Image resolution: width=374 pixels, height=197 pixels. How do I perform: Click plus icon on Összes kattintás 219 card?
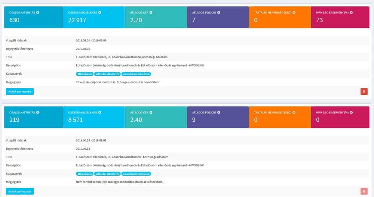(38, 113)
